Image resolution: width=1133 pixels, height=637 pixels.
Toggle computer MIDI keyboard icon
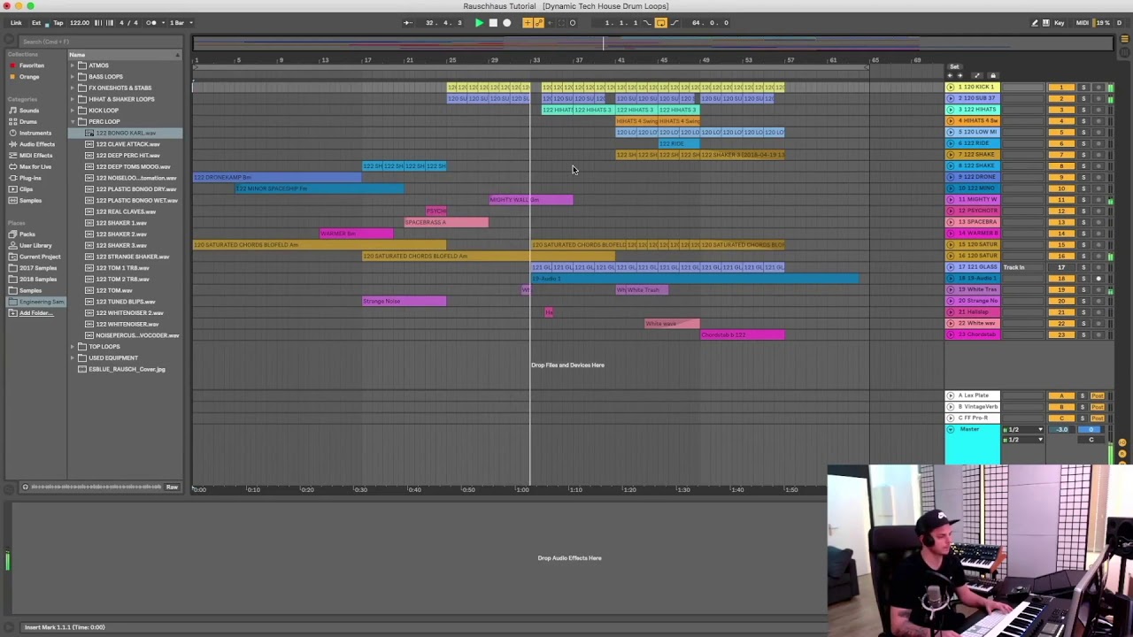click(x=1046, y=23)
